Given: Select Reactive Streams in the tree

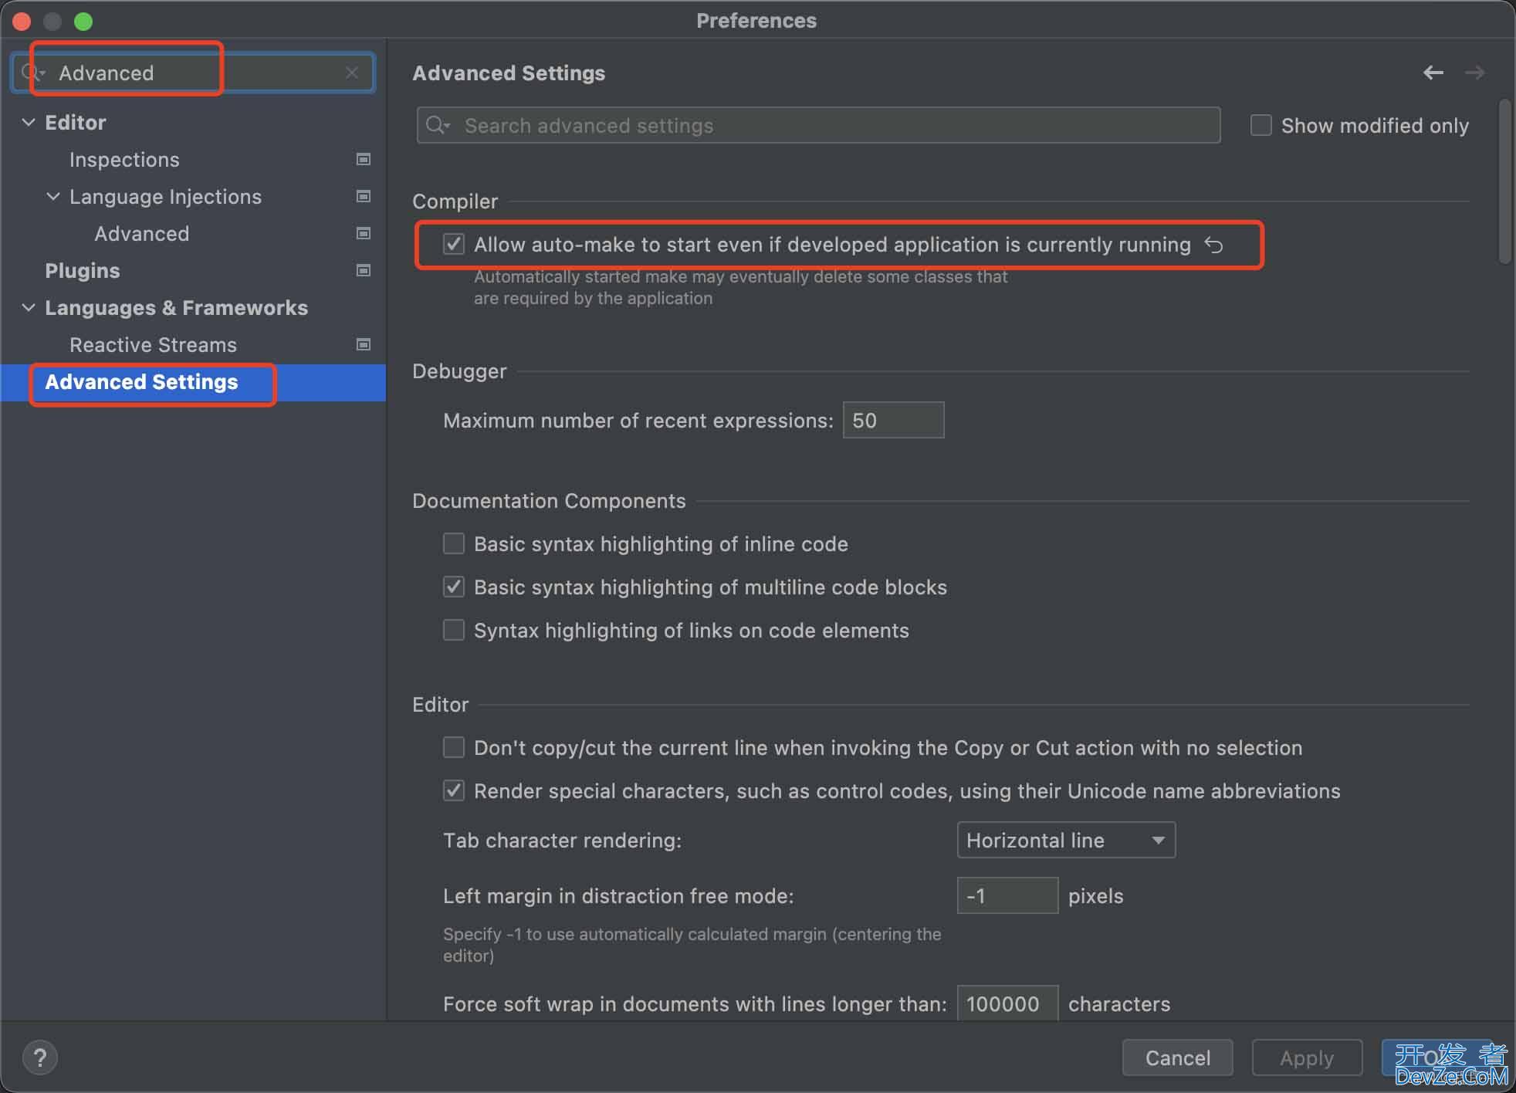Looking at the screenshot, I should point(153,345).
